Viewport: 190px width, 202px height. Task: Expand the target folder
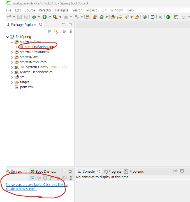pyautogui.click(x=12, y=82)
